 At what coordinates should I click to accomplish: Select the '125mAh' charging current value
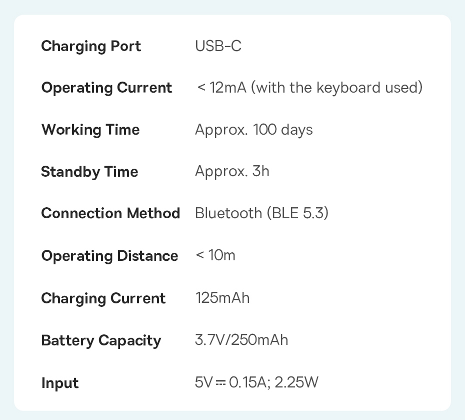(222, 298)
